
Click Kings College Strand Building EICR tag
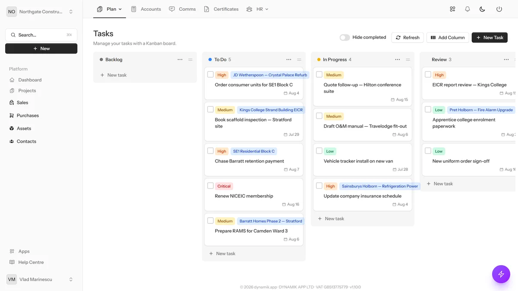click(271, 110)
